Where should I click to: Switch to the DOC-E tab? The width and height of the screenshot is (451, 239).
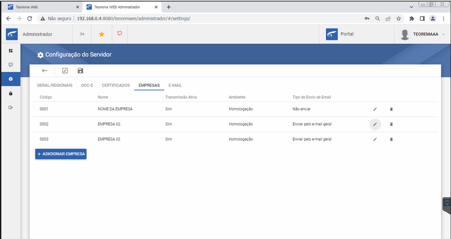[x=87, y=85]
